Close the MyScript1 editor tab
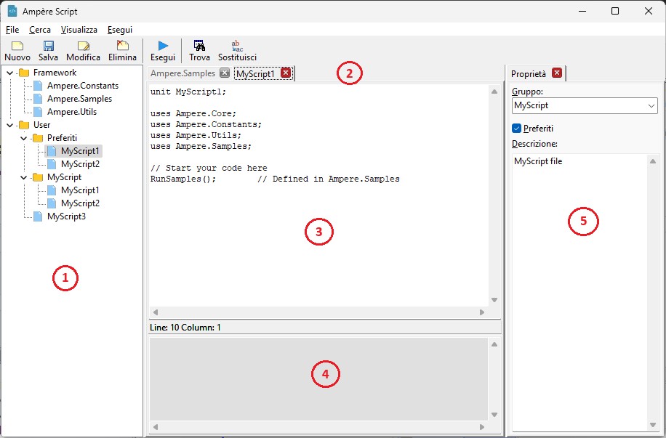This screenshot has height=438, width=666. pyautogui.click(x=286, y=73)
